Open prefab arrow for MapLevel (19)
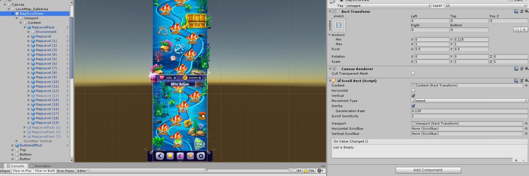This screenshot has height=176, width=529. (67, 123)
